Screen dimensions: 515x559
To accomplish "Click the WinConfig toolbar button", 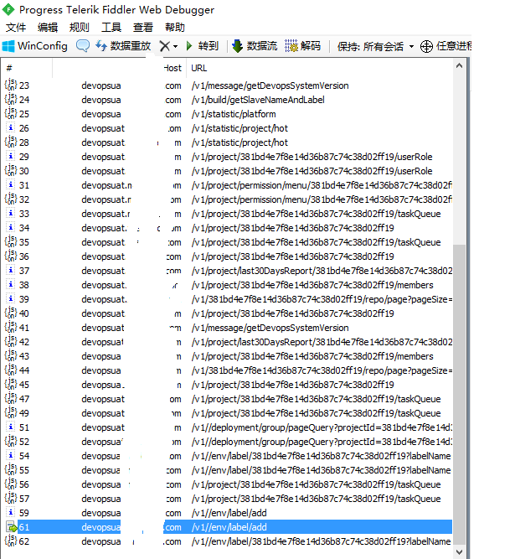I will [35, 46].
